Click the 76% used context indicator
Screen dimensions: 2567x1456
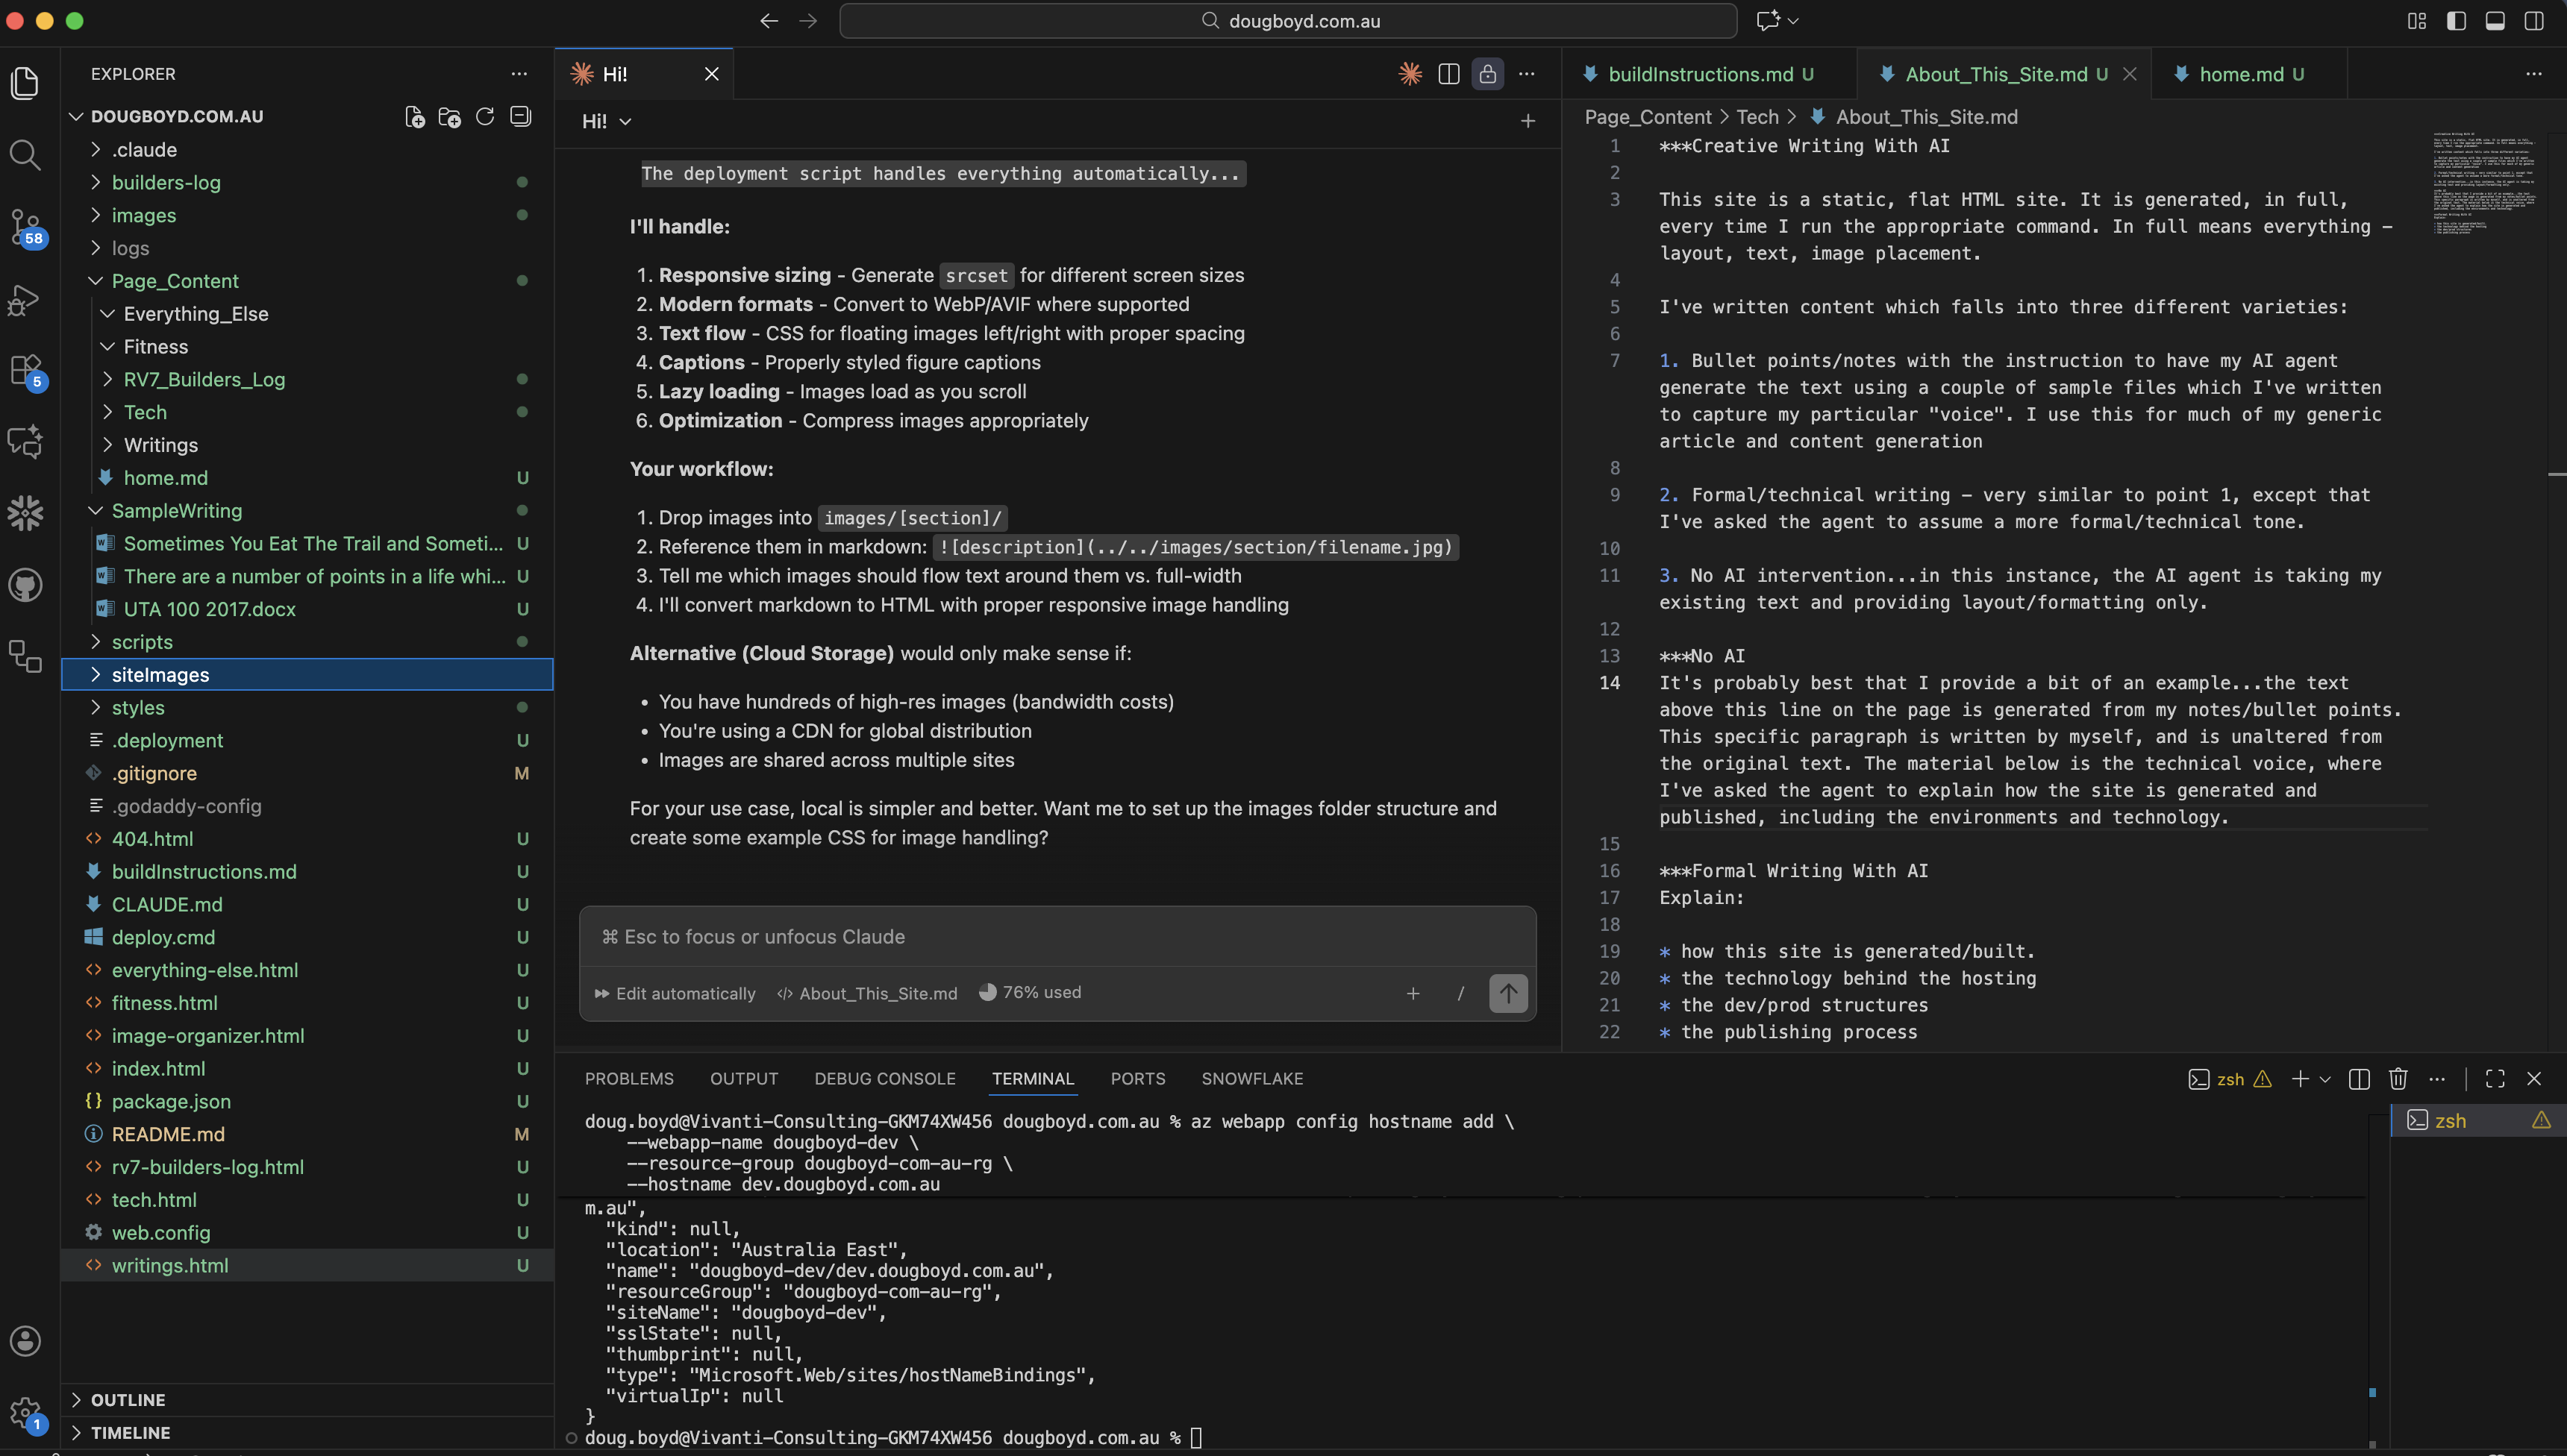1031,993
